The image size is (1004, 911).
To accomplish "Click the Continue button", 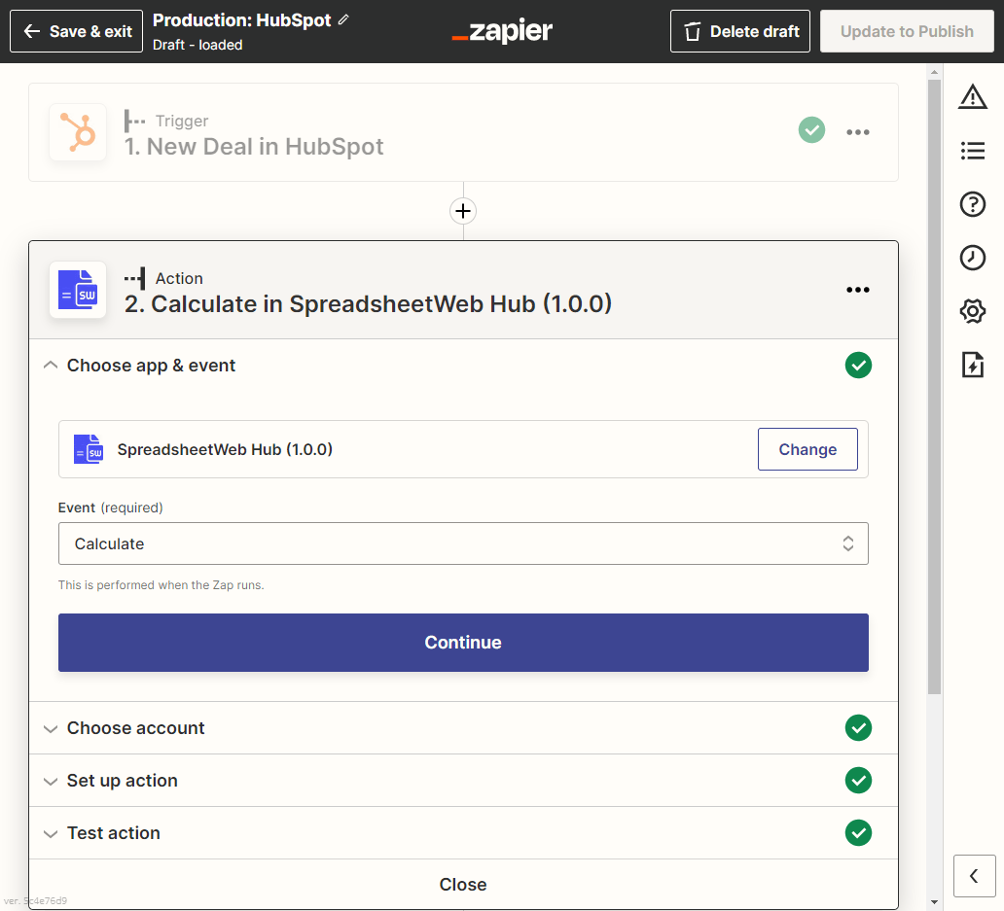I will click(x=463, y=643).
